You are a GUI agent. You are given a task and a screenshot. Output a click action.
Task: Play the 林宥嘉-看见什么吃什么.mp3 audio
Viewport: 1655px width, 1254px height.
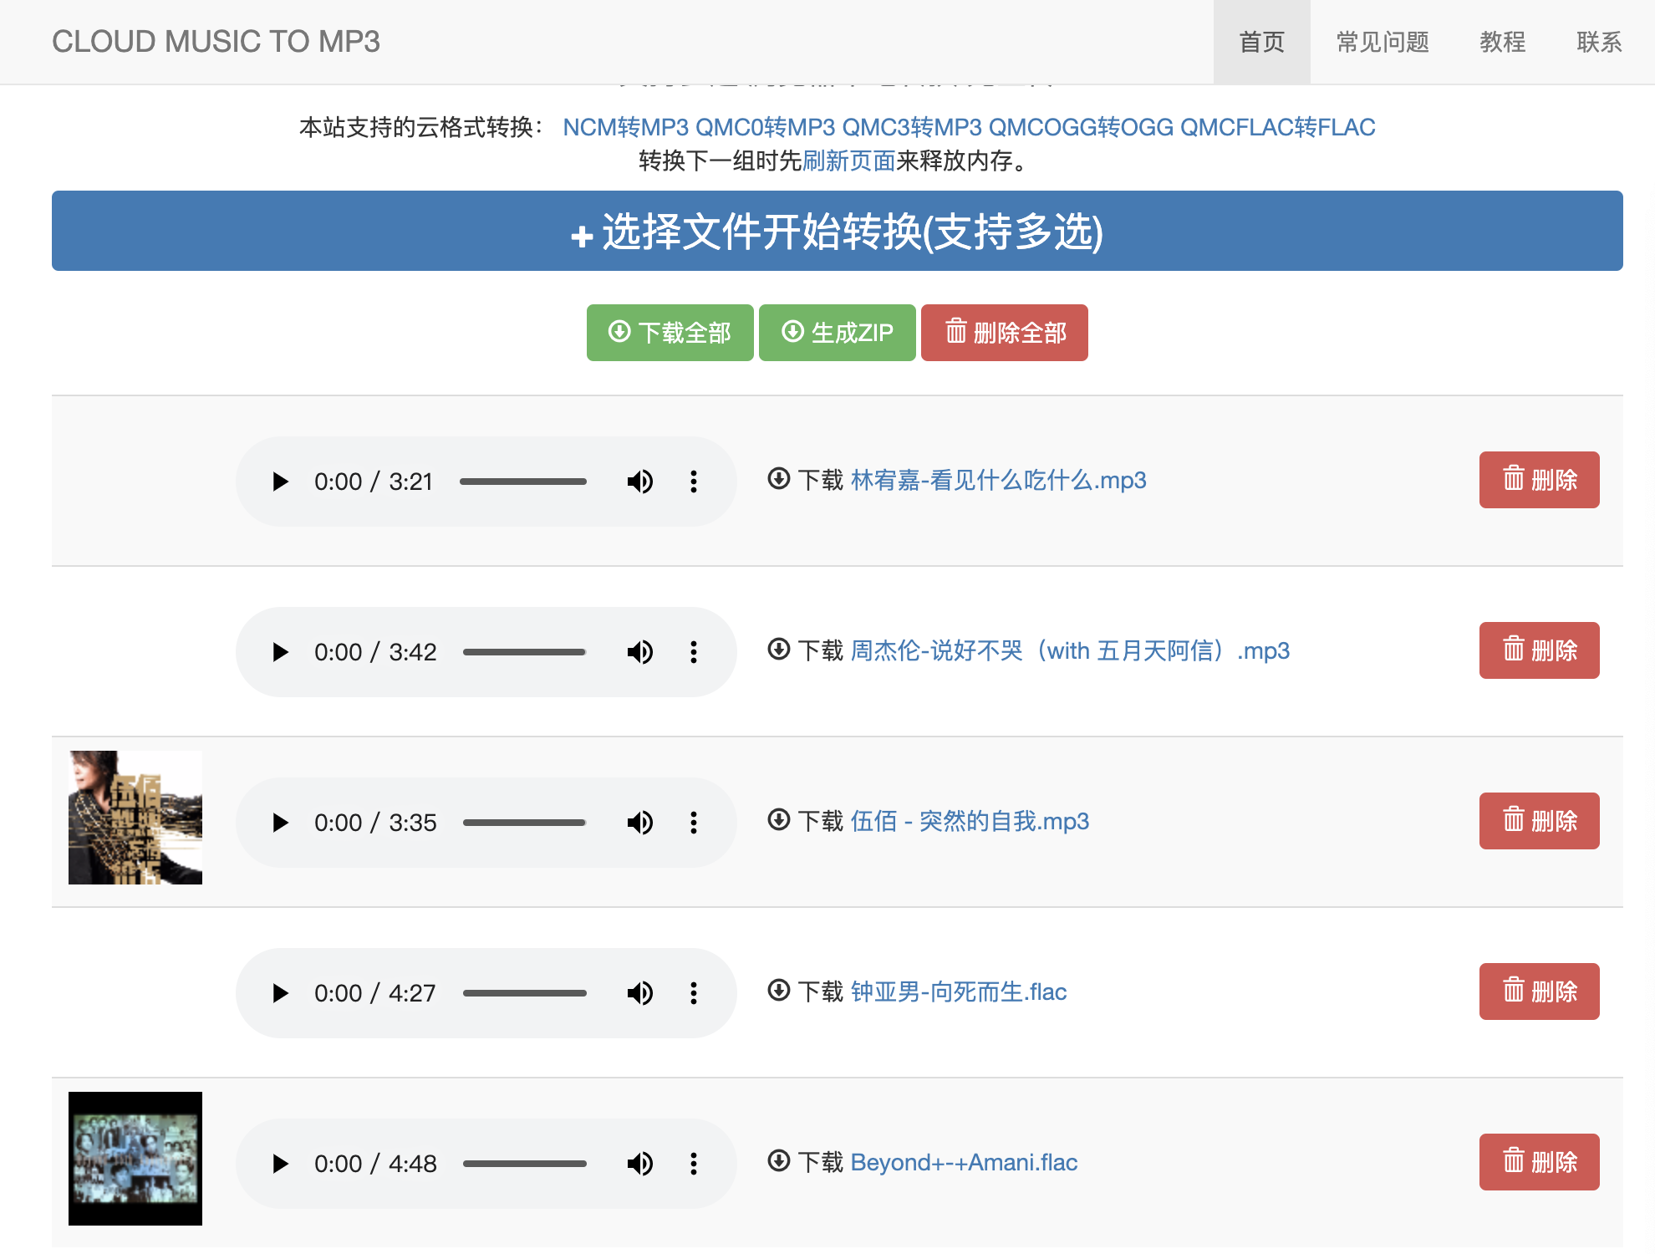[279, 481]
